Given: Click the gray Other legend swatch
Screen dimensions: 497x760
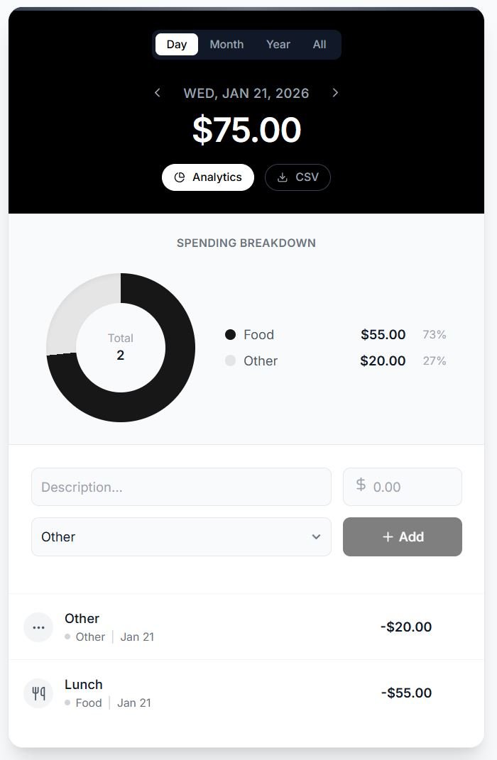Looking at the screenshot, I should tap(230, 361).
